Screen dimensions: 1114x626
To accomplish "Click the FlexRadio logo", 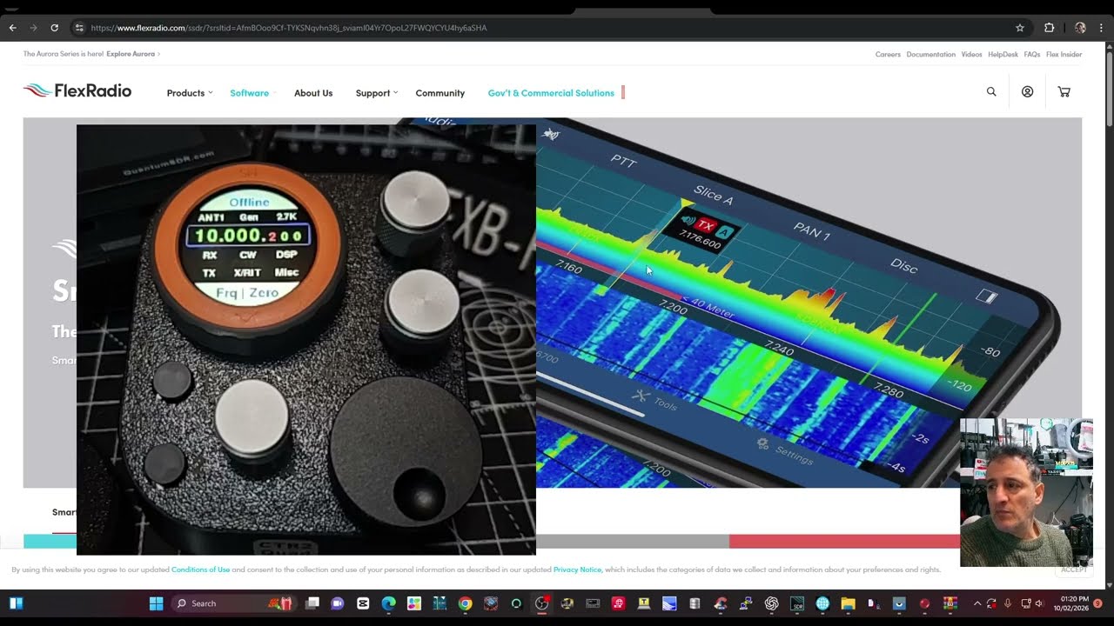I will point(77,90).
